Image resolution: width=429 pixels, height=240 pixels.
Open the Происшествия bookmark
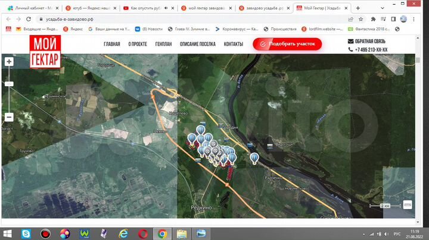280,29
